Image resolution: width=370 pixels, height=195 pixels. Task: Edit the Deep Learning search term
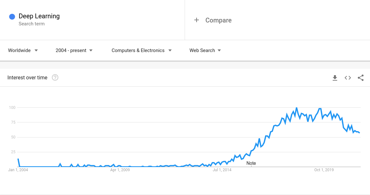tap(39, 16)
